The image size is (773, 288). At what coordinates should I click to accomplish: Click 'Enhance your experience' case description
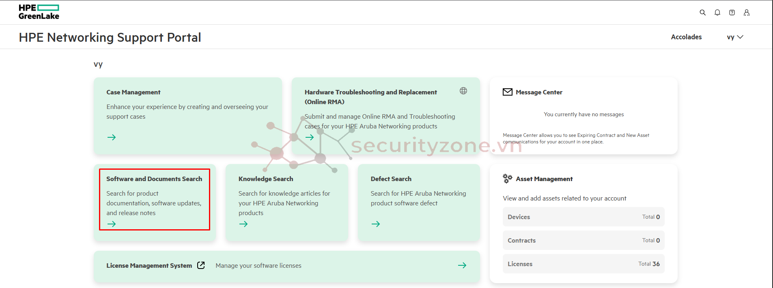[x=187, y=112]
